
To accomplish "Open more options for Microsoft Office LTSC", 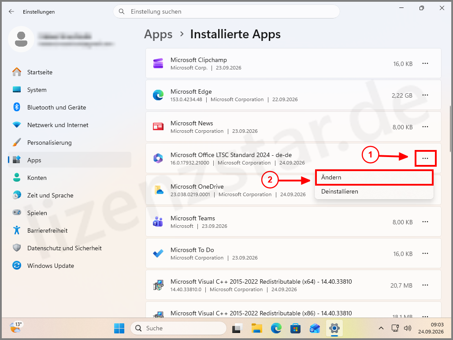I will click(425, 158).
